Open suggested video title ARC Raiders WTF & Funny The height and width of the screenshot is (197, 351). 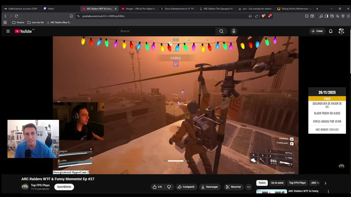pyautogui.click(x=303, y=191)
